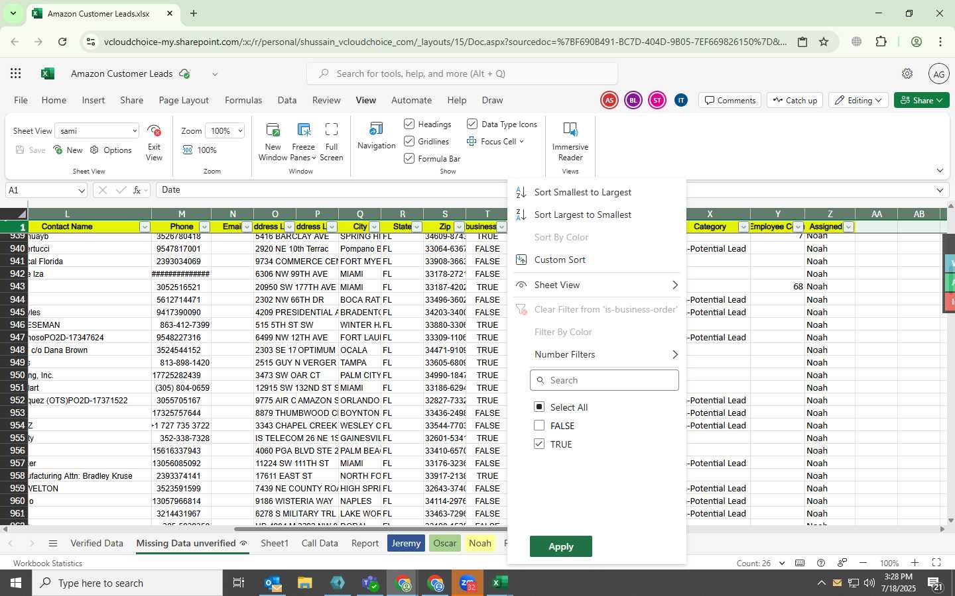Select the Noah colored sheet tab
This screenshot has width=955, height=596.
tap(480, 543)
